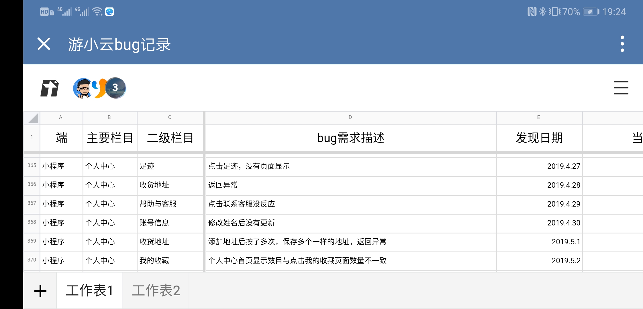The width and height of the screenshot is (643, 309).
Task: Select cell containing 点击联系客服没反应
Action: pos(351,204)
